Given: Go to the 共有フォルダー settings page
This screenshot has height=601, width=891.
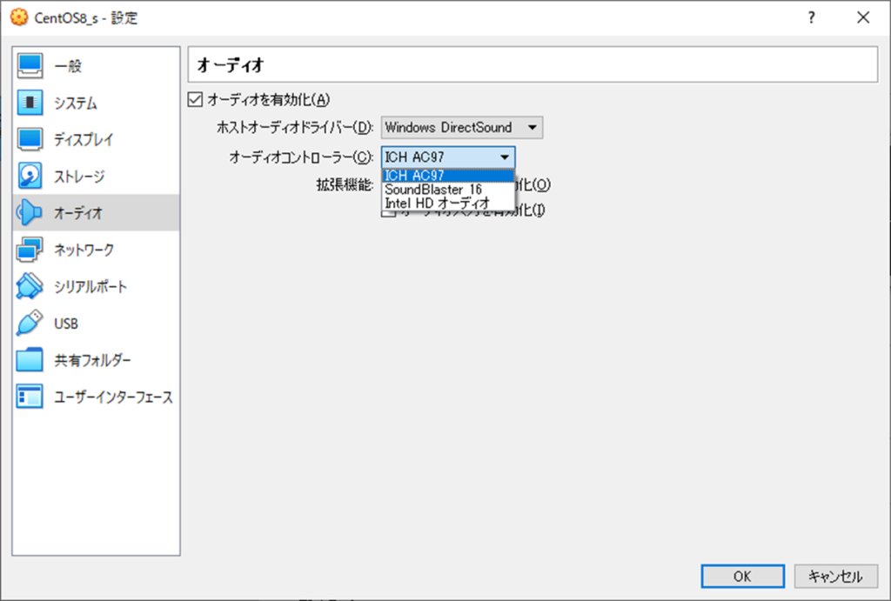Looking at the screenshot, I should pos(96,360).
